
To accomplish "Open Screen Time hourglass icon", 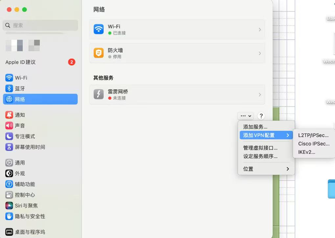I will coord(9,147).
